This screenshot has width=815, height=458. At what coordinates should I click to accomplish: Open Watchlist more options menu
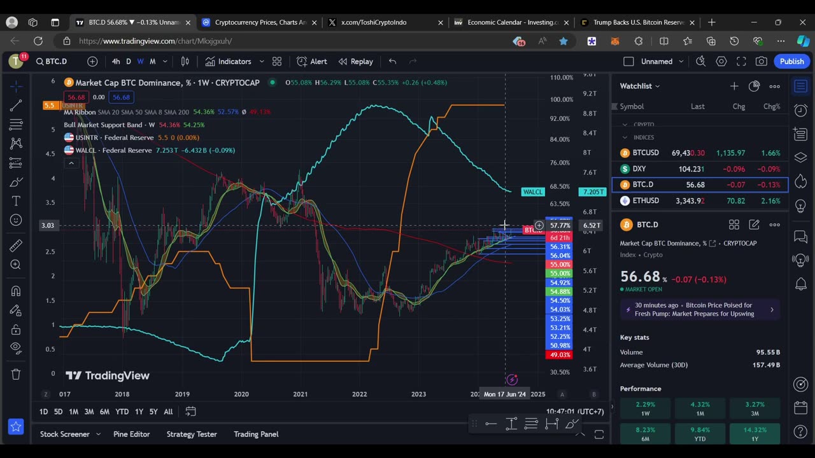pos(774,86)
